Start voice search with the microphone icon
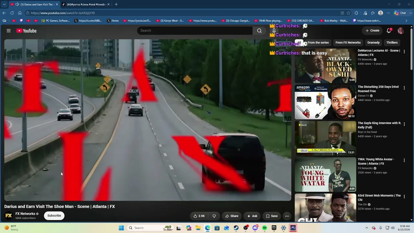The width and height of the screenshot is (414, 233). pos(274,30)
